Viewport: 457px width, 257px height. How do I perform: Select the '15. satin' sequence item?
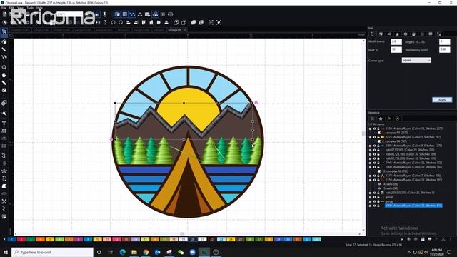(389, 188)
